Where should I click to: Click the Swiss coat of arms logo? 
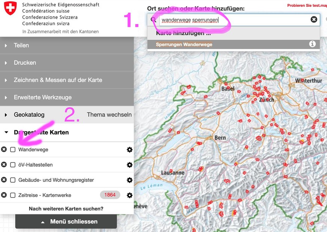point(10,9)
